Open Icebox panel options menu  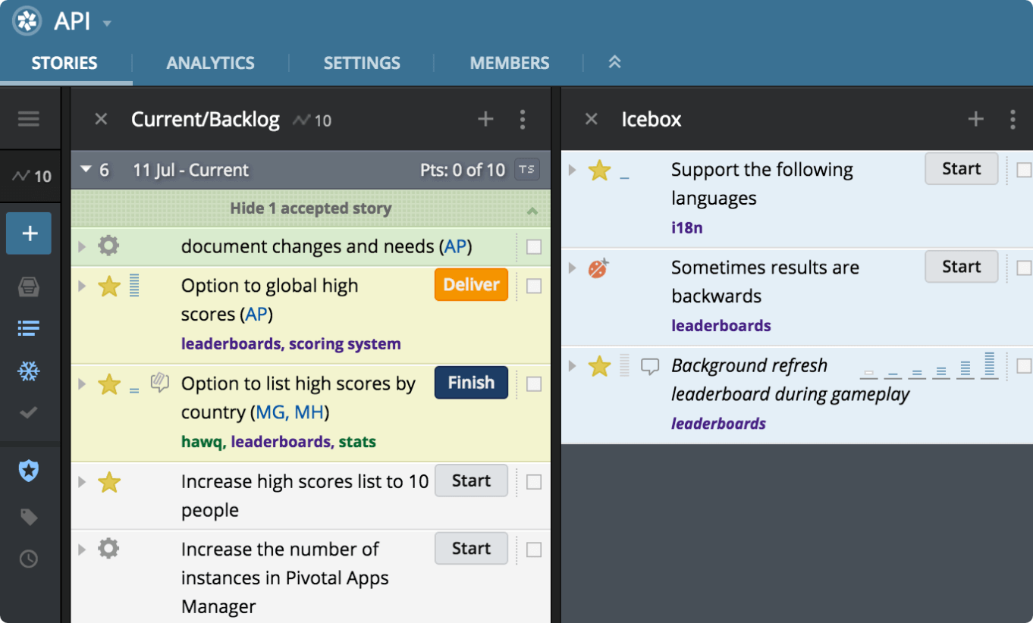pyautogui.click(x=1013, y=119)
